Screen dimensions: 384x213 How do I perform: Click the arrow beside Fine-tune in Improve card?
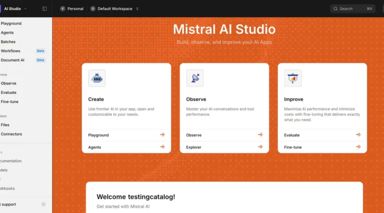(358, 147)
